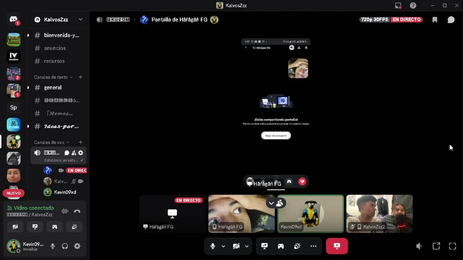Click Dejar de compartir in stream

[276, 135]
